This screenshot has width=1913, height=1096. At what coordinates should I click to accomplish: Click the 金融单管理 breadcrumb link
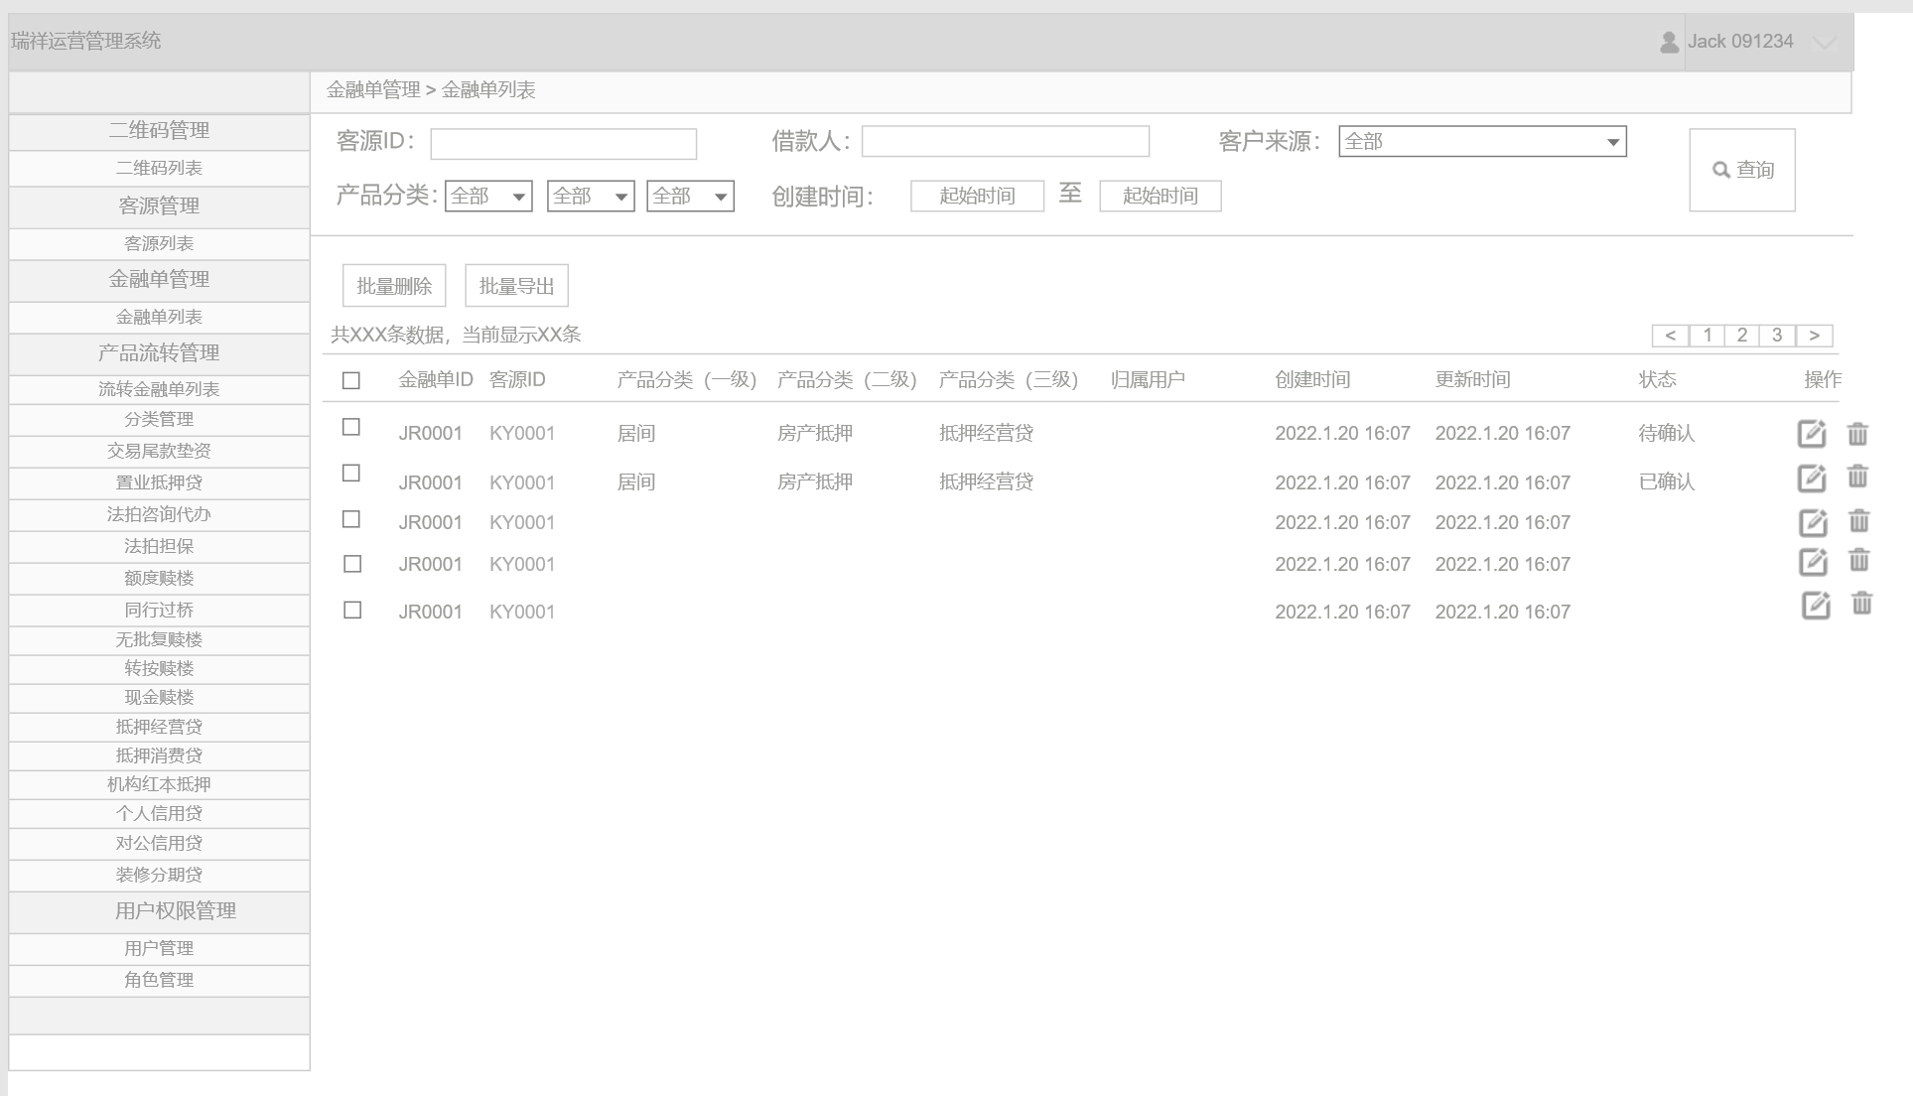click(x=373, y=90)
